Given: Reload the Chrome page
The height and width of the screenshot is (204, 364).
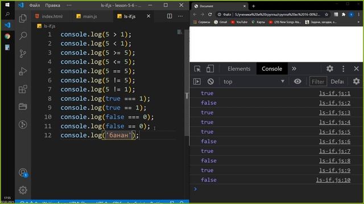Looking at the screenshot, I should 210,14.
